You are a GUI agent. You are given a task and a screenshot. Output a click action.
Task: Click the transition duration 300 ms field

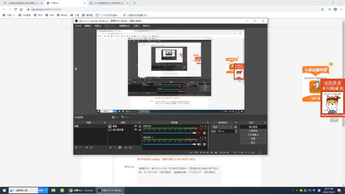click(x=225, y=131)
